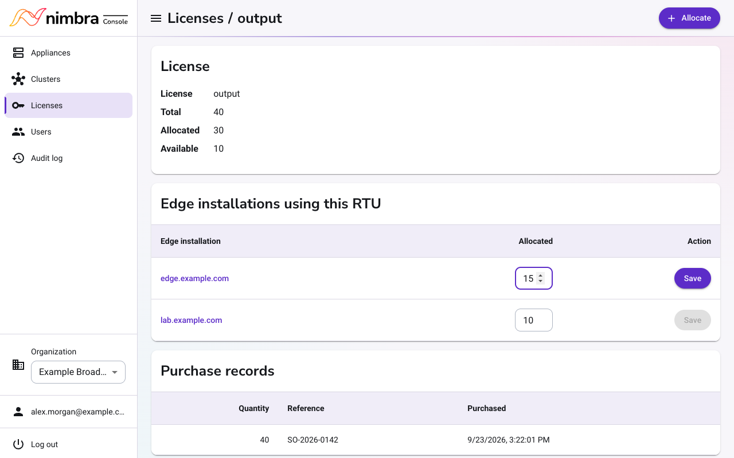The image size is (734, 458).
Task: Follow the lab.example.com link
Action: [x=191, y=320]
